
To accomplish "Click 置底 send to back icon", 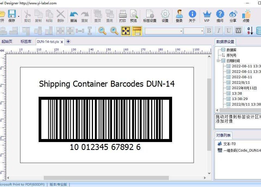I will (x=110, y=14).
